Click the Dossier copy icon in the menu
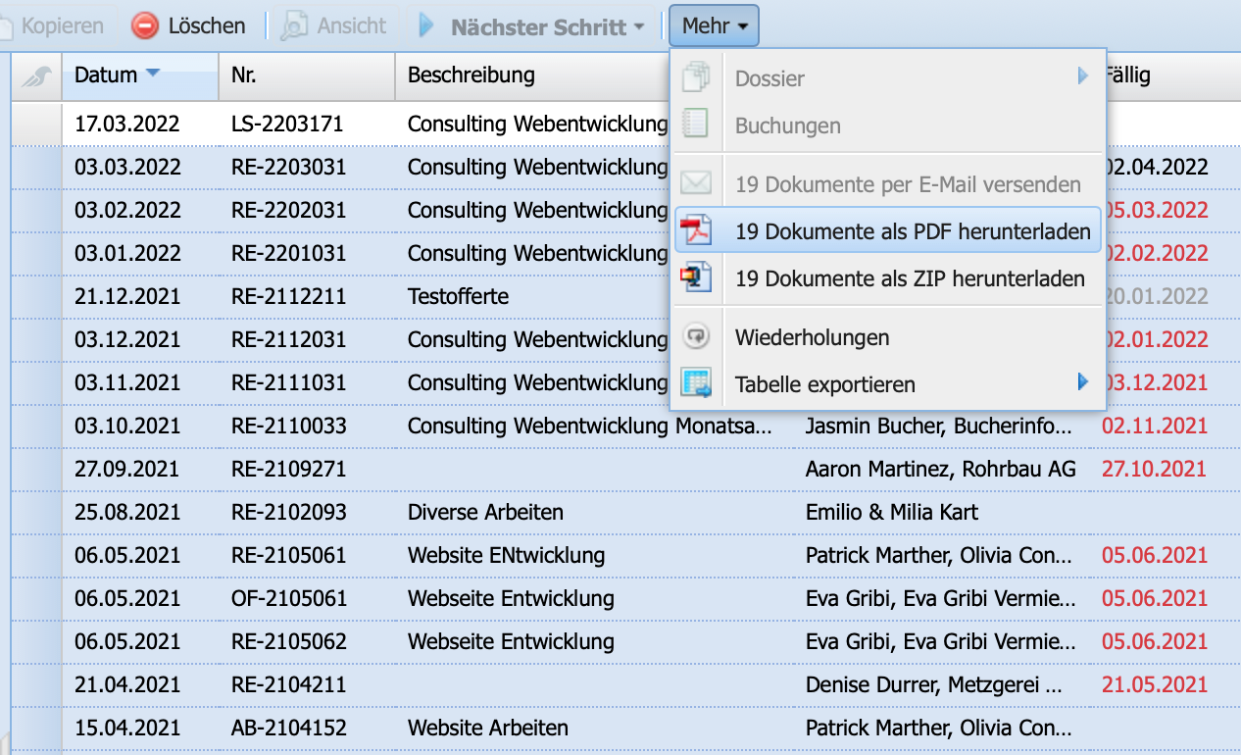This screenshot has width=1241, height=755. coord(698,76)
